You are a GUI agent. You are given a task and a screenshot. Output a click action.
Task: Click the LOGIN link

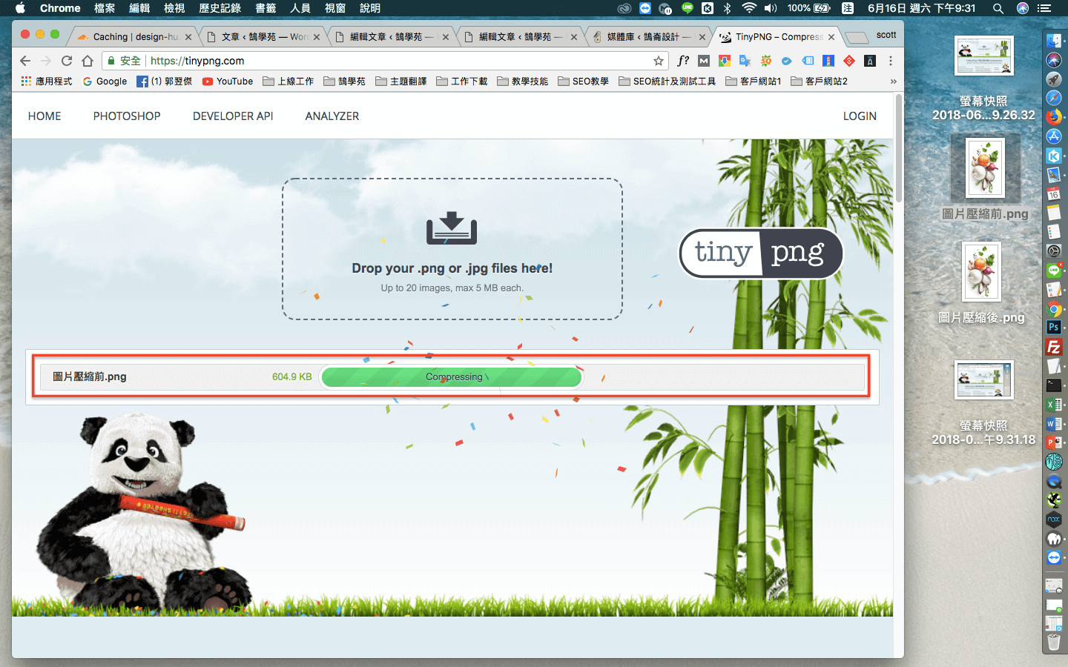(x=860, y=116)
